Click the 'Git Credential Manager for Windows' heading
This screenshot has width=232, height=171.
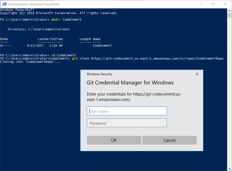pyautogui.click(x=130, y=83)
